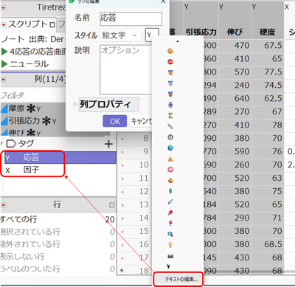Select the orange money bag emoji

pyautogui.click(x=170, y=181)
